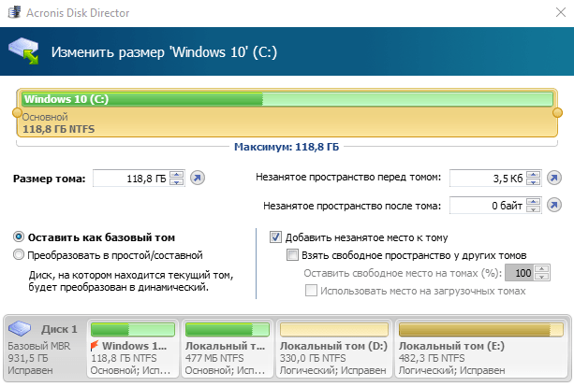Screen dimensions: 574x387
Task: Click the red flag icon on Windows partition
Action: (95, 345)
